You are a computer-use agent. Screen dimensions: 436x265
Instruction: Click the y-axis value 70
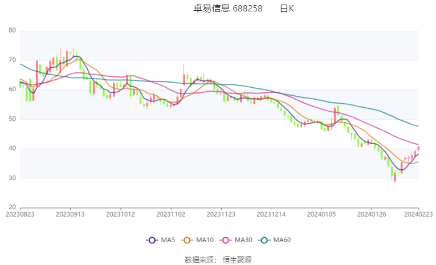(12, 60)
